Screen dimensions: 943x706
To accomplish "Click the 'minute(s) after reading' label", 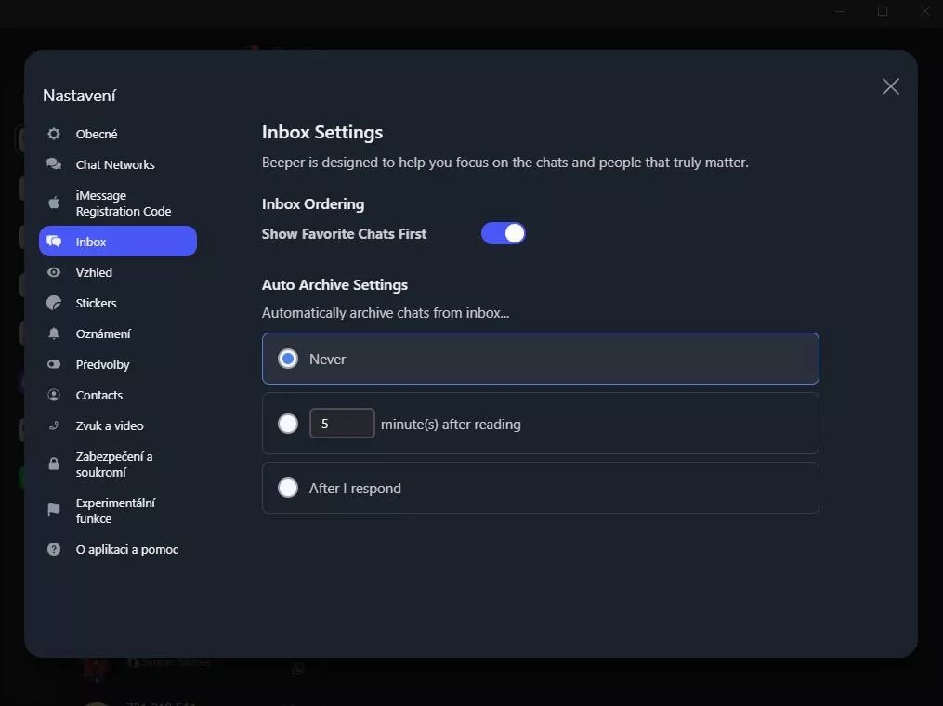I will pos(451,424).
